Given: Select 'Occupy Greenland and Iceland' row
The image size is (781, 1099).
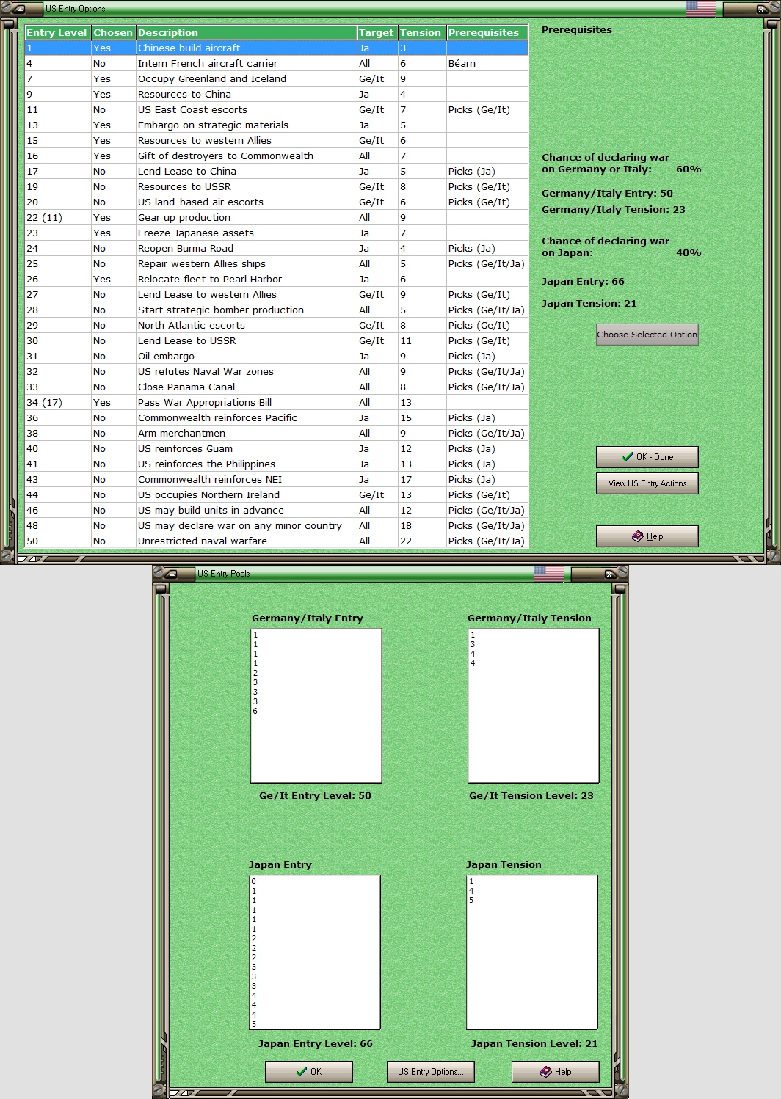Looking at the screenshot, I should tap(277, 78).
